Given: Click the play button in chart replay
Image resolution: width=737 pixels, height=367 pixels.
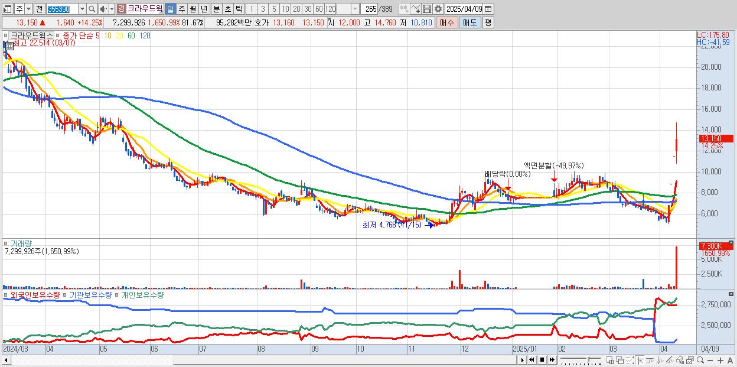Looking at the screenshot, I should click(x=522, y=360).
